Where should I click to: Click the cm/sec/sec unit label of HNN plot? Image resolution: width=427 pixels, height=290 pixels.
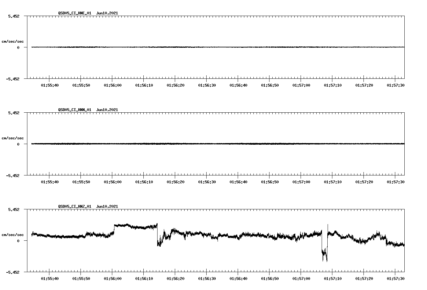pos(13,138)
